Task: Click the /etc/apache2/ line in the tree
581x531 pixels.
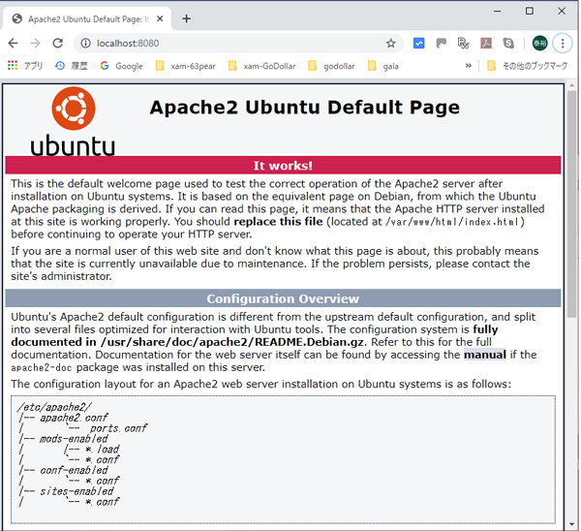Action: (53, 407)
